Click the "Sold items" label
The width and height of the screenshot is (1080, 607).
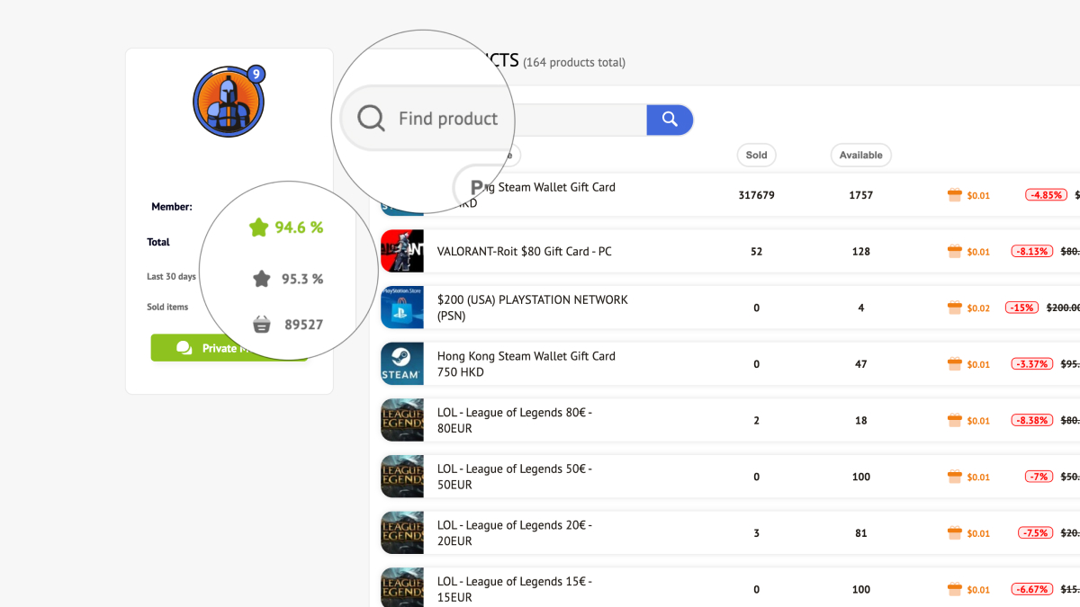point(168,308)
